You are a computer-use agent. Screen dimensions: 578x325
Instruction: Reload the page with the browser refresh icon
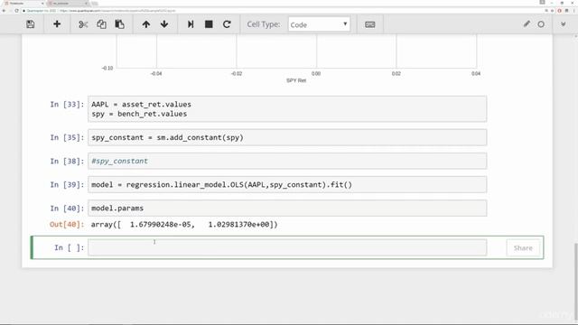point(16,11)
